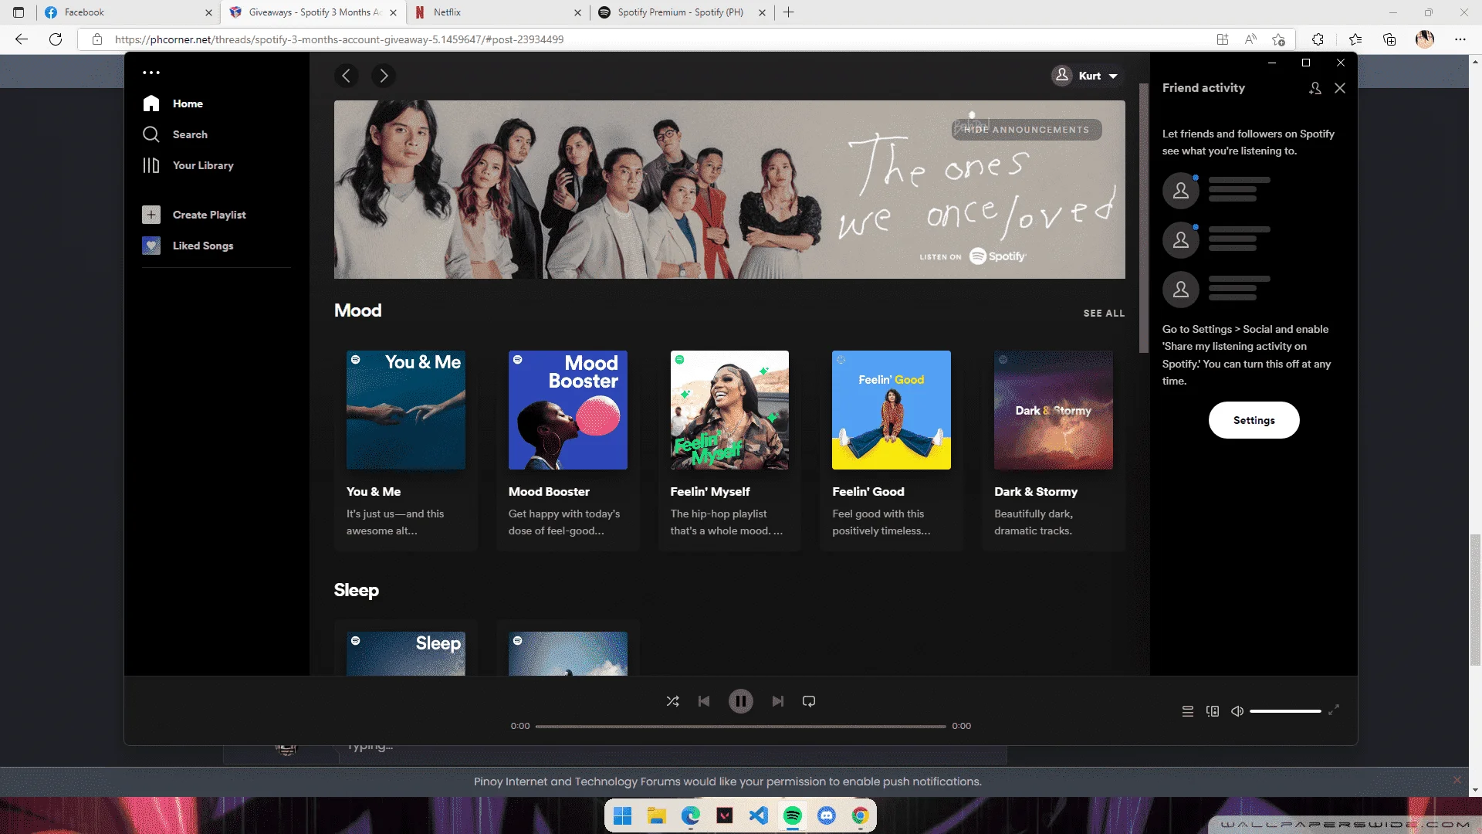The image size is (1482, 834).
Task: Refresh the browser page
Action: [x=56, y=39]
